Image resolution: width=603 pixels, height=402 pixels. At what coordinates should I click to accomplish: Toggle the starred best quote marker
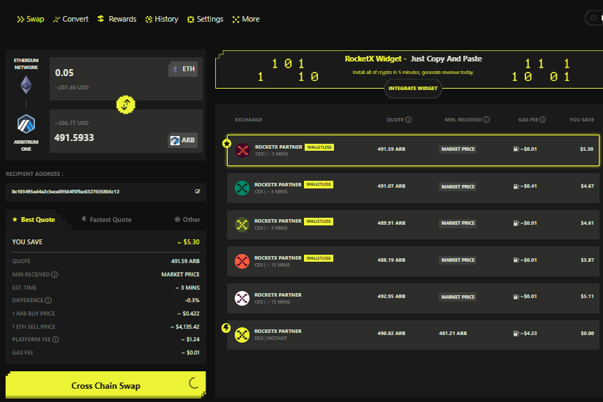tap(225, 143)
